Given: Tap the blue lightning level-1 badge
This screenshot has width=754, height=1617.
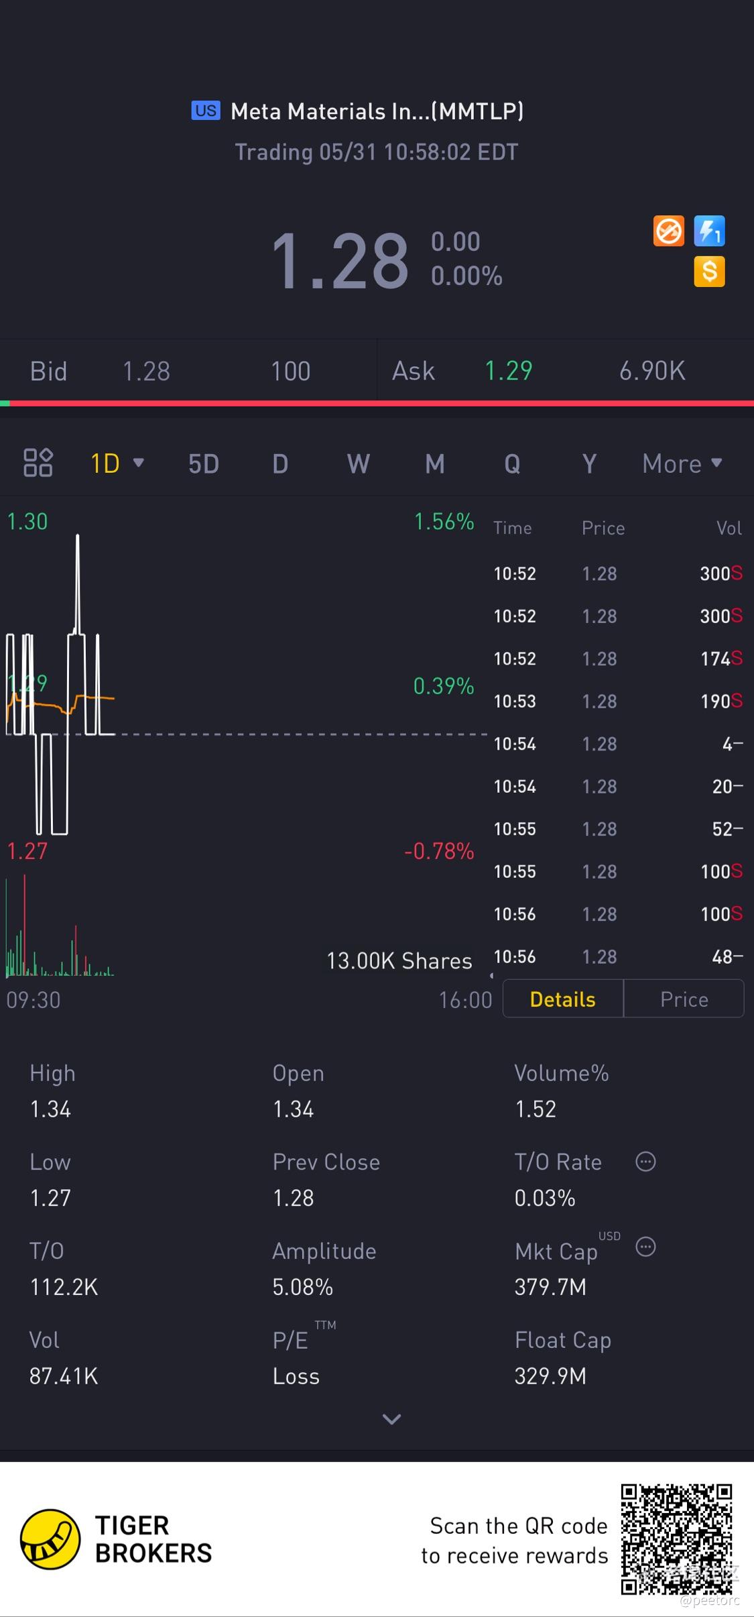Looking at the screenshot, I should click(709, 231).
